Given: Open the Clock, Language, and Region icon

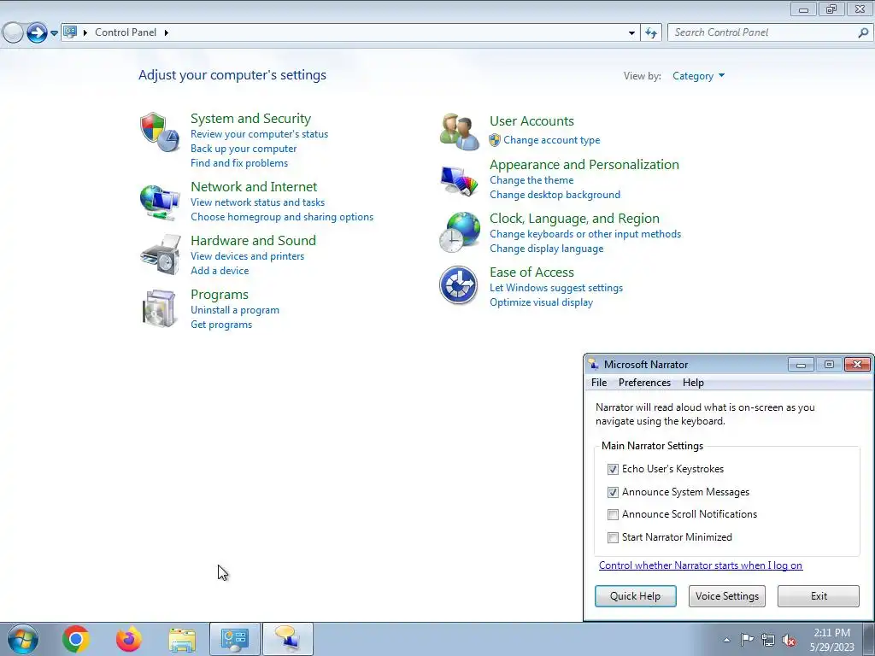Looking at the screenshot, I should [x=459, y=232].
